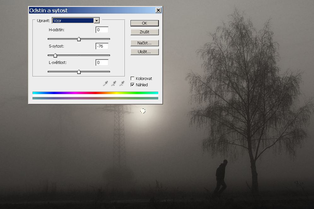This screenshot has height=209, width=314.
Task: Open the Upravit dropdown arrow
Action: (x=97, y=20)
